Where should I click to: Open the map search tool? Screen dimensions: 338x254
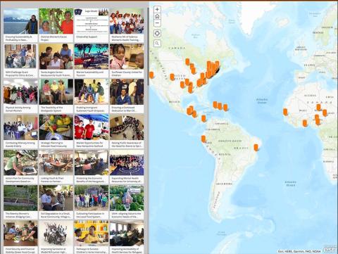pos(157,44)
